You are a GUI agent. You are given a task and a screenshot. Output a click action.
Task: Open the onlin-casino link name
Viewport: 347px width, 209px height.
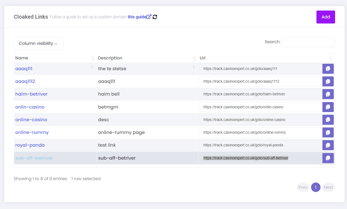[30, 107]
